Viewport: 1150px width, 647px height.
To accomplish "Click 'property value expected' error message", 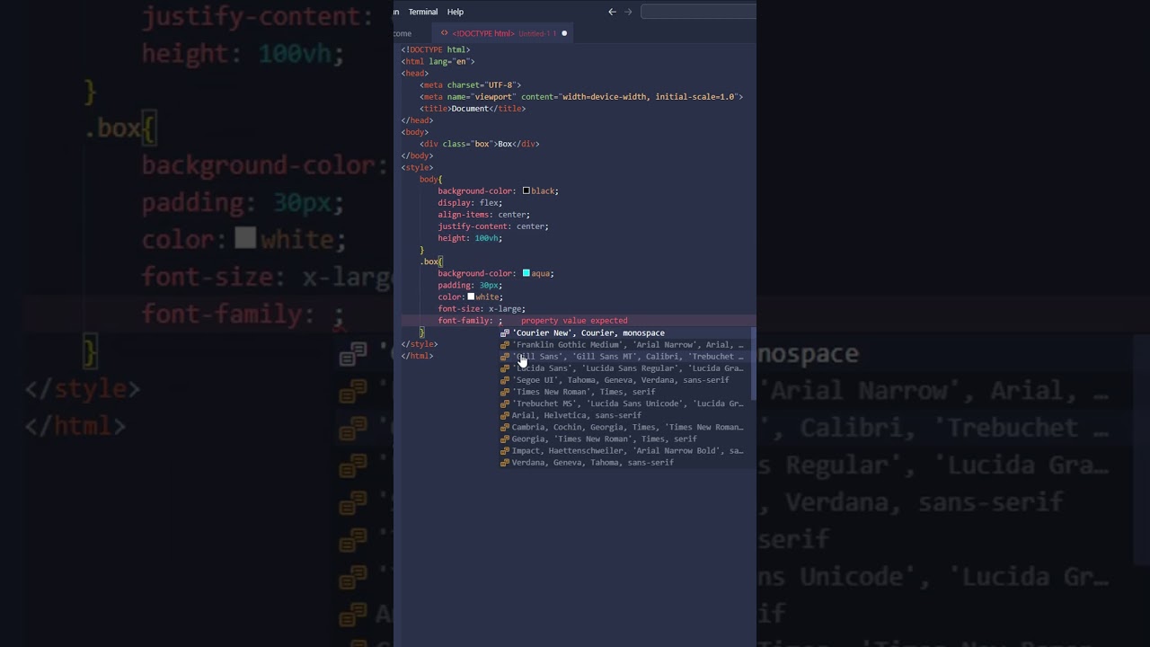I will pos(574,321).
